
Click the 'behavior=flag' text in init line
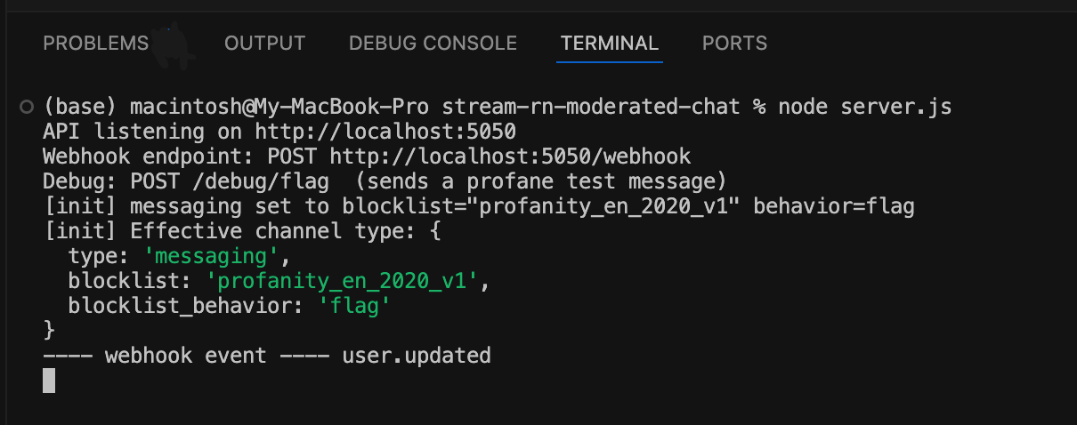pos(834,206)
